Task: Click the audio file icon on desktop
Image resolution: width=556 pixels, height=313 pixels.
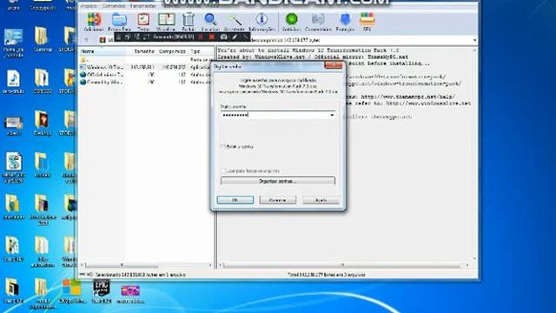Action: 14,82
